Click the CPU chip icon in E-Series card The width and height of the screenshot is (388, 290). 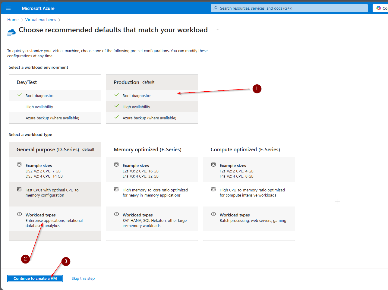point(116,189)
